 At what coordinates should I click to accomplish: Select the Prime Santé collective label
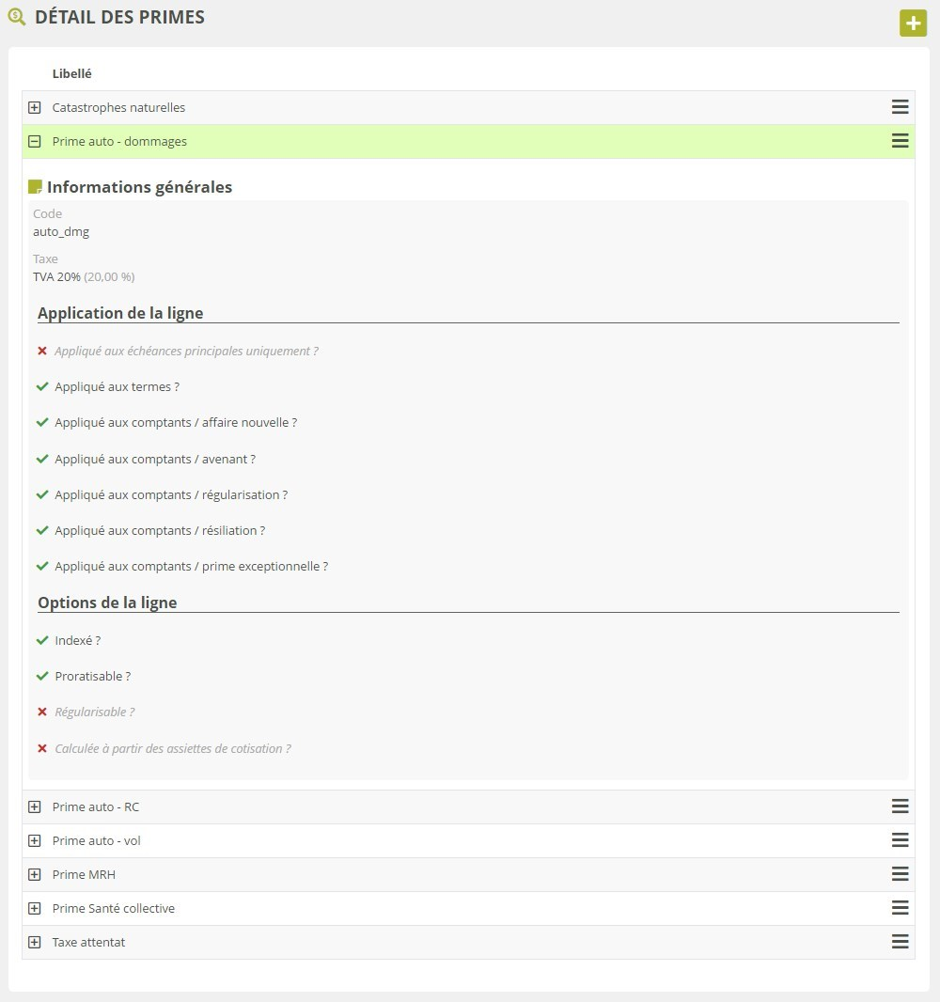(113, 908)
